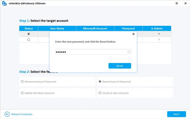Image resolution: width=190 pixels, height=119 pixels.
Task: Click the Status column header
Action: (x=28, y=28)
